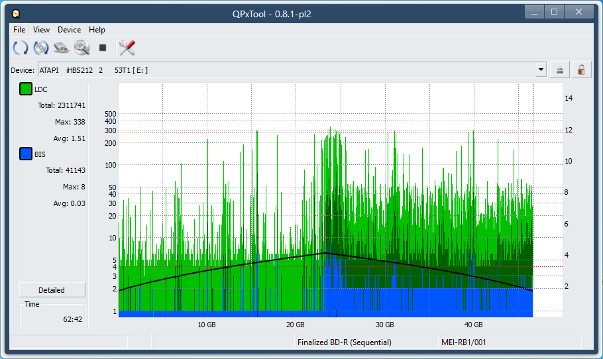Screen dimensions: 603x359
Task: Click the BIS Total: 41143 value
Action: pyautogui.click(x=66, y=170)
